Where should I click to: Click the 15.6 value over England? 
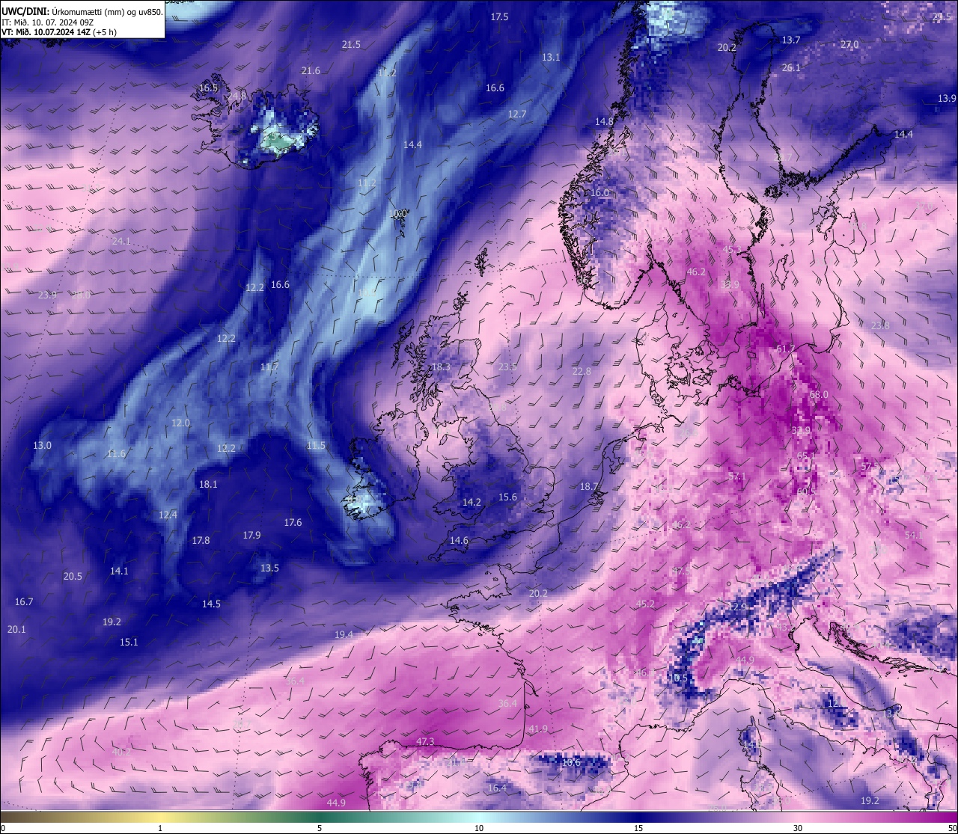coord(507,497)
